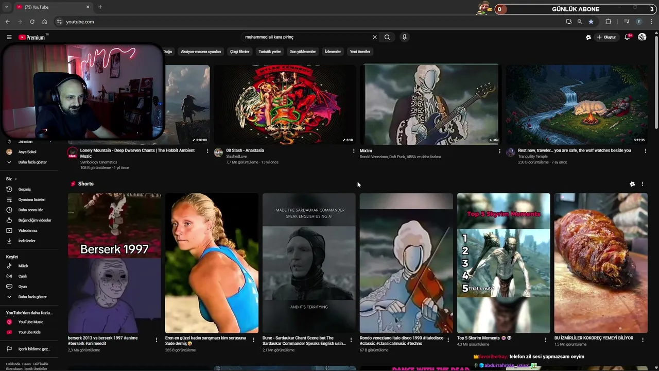This screenshot has width=659, height=371.
Task: Bookmark page with the star icon
Action: (591, 22)
